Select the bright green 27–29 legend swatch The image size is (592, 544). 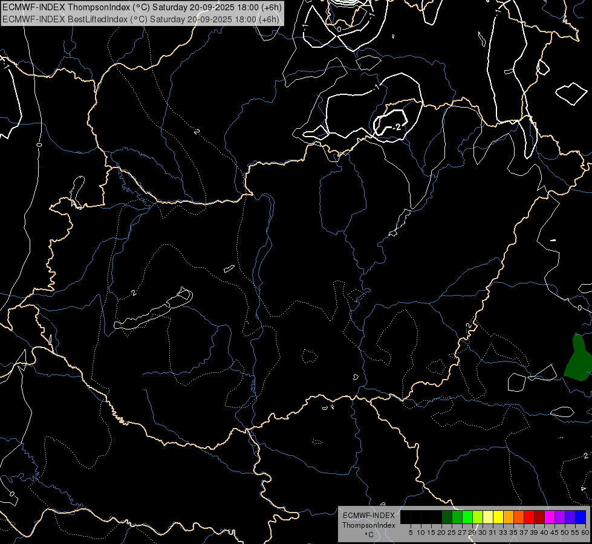tap(467, 517)
